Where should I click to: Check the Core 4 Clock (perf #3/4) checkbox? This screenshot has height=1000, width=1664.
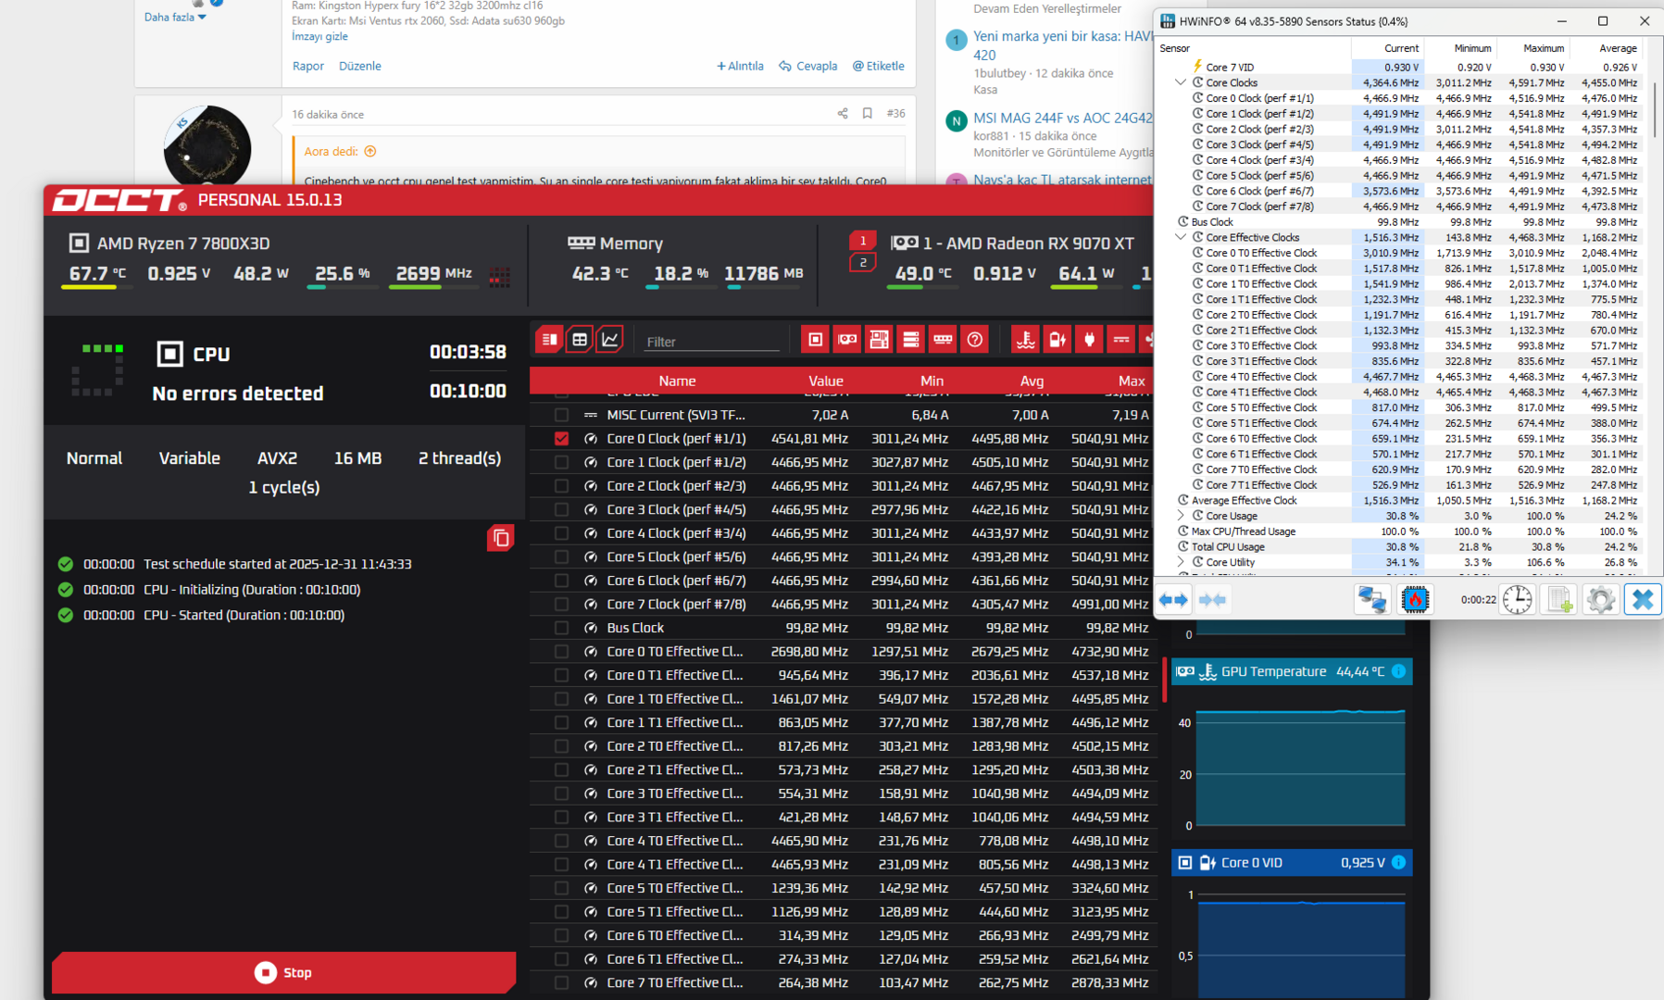[561, 533]
